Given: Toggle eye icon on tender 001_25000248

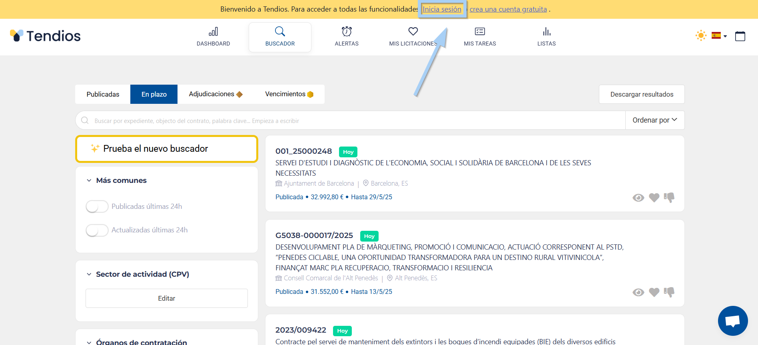Looking at the screenshot, I should 638,198.
